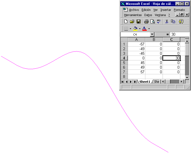Run the ABC spell check
191x153 pixels.
tap(159, 22)
